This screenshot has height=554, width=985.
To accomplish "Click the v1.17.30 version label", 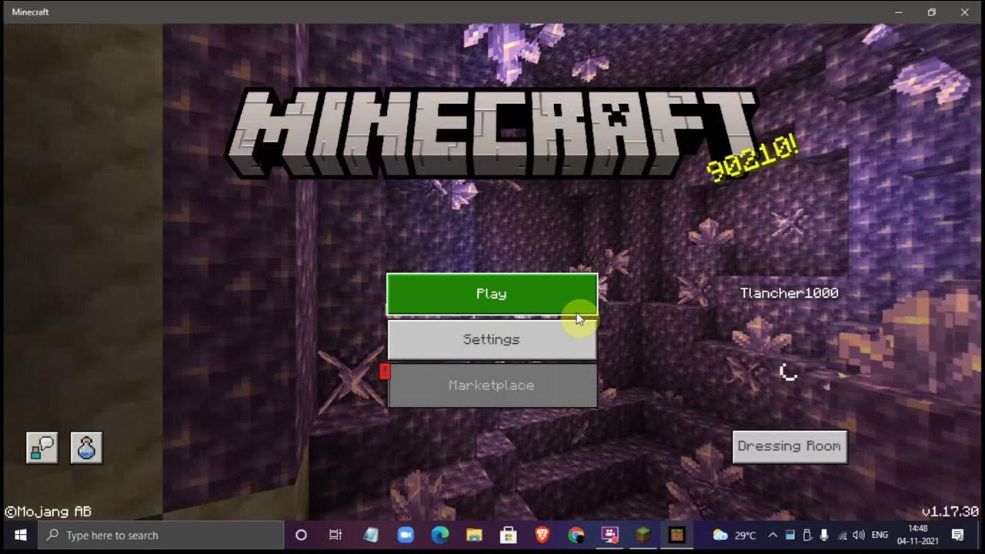I will pos(950,512).
